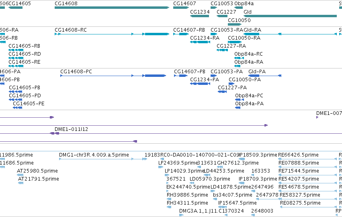This screenshot has width=342, height=217.
Task: Select the LD05970.3prime EST
Action: (192, 183)
